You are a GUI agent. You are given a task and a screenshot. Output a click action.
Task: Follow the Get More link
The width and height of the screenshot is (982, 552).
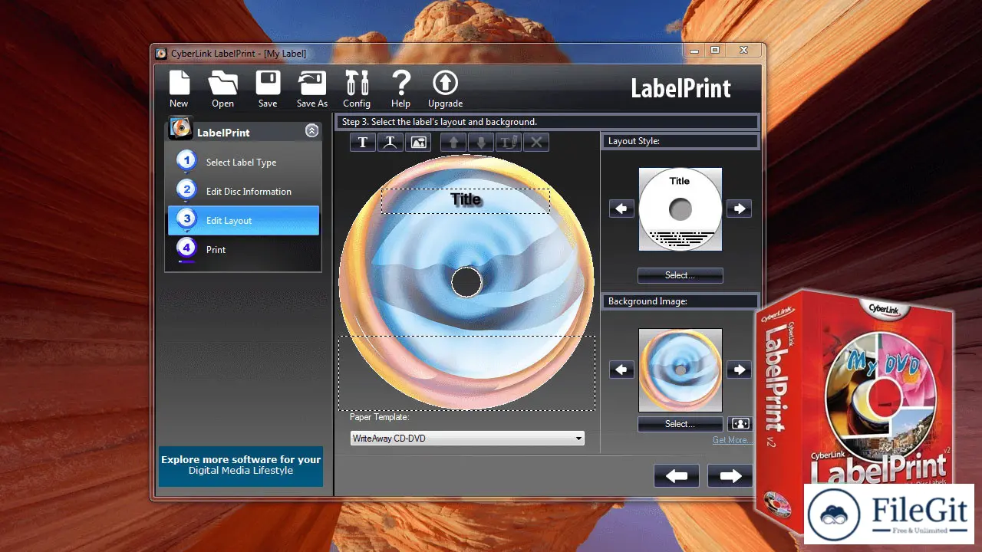point(731,440)
